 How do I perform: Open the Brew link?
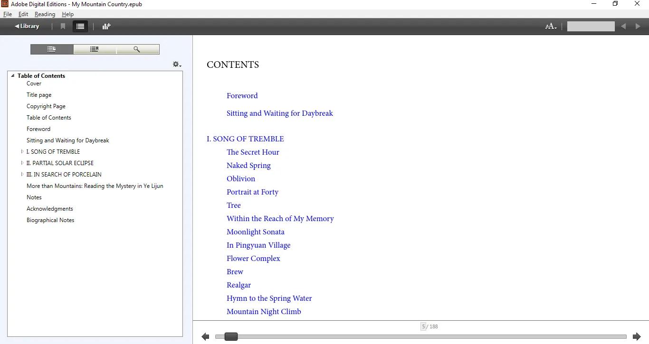point(235,272)
